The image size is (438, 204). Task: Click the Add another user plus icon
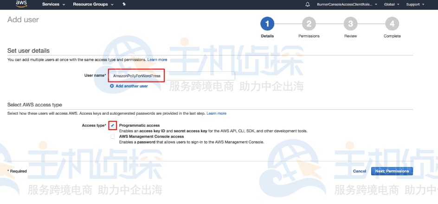[x=112, y=87]
